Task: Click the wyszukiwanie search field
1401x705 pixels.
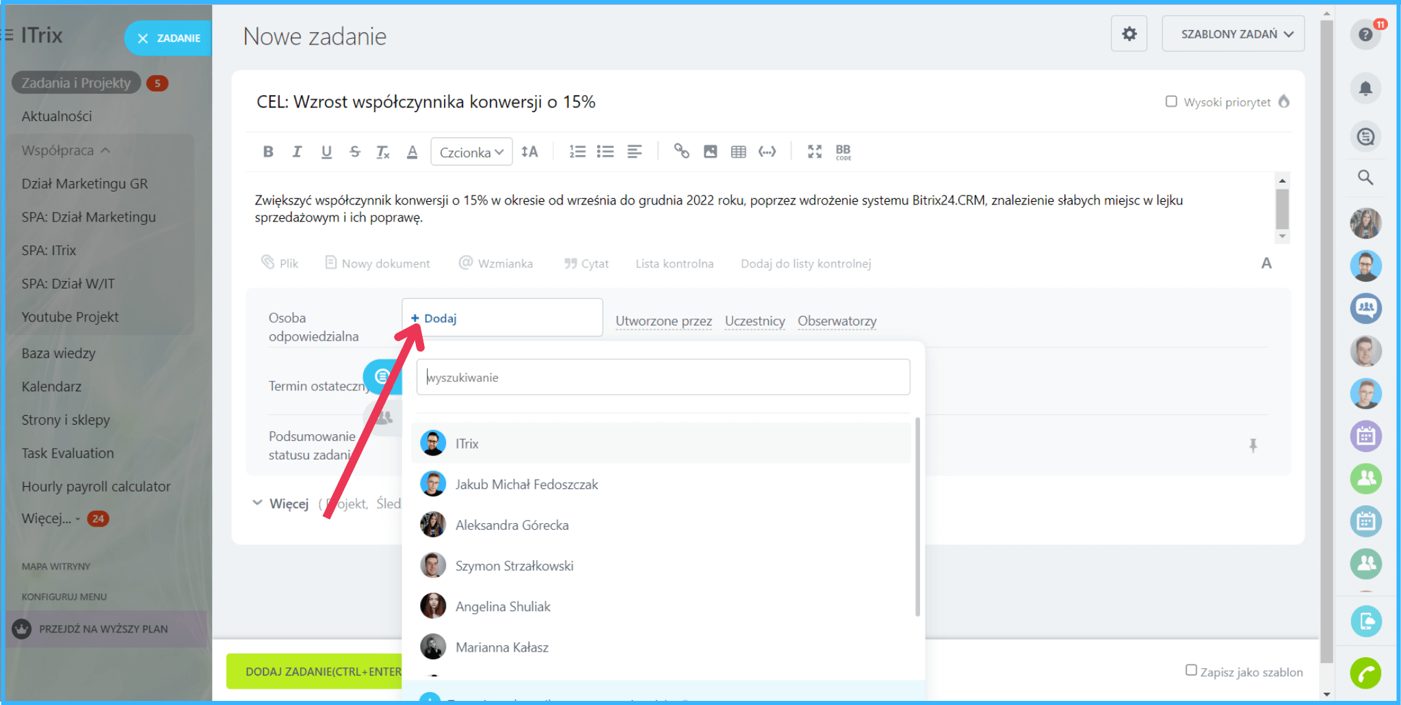Action: tap(663, 377)
